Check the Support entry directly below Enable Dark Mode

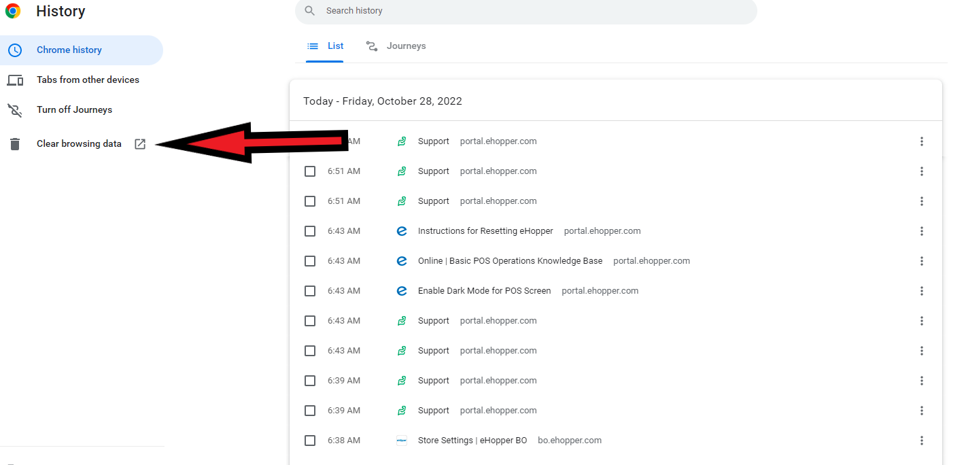tap(310, 321)
